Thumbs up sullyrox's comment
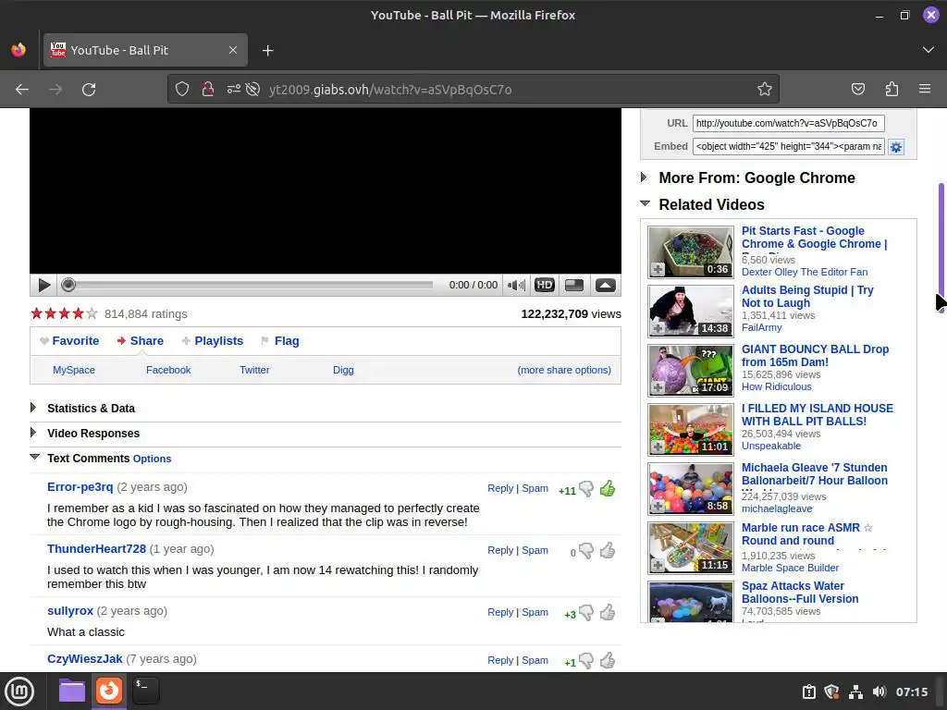947x710 pixels. pyautogui.click(x=608, y=612)
